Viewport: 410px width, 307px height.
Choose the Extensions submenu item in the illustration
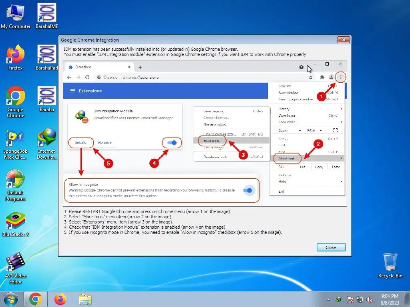231,141
